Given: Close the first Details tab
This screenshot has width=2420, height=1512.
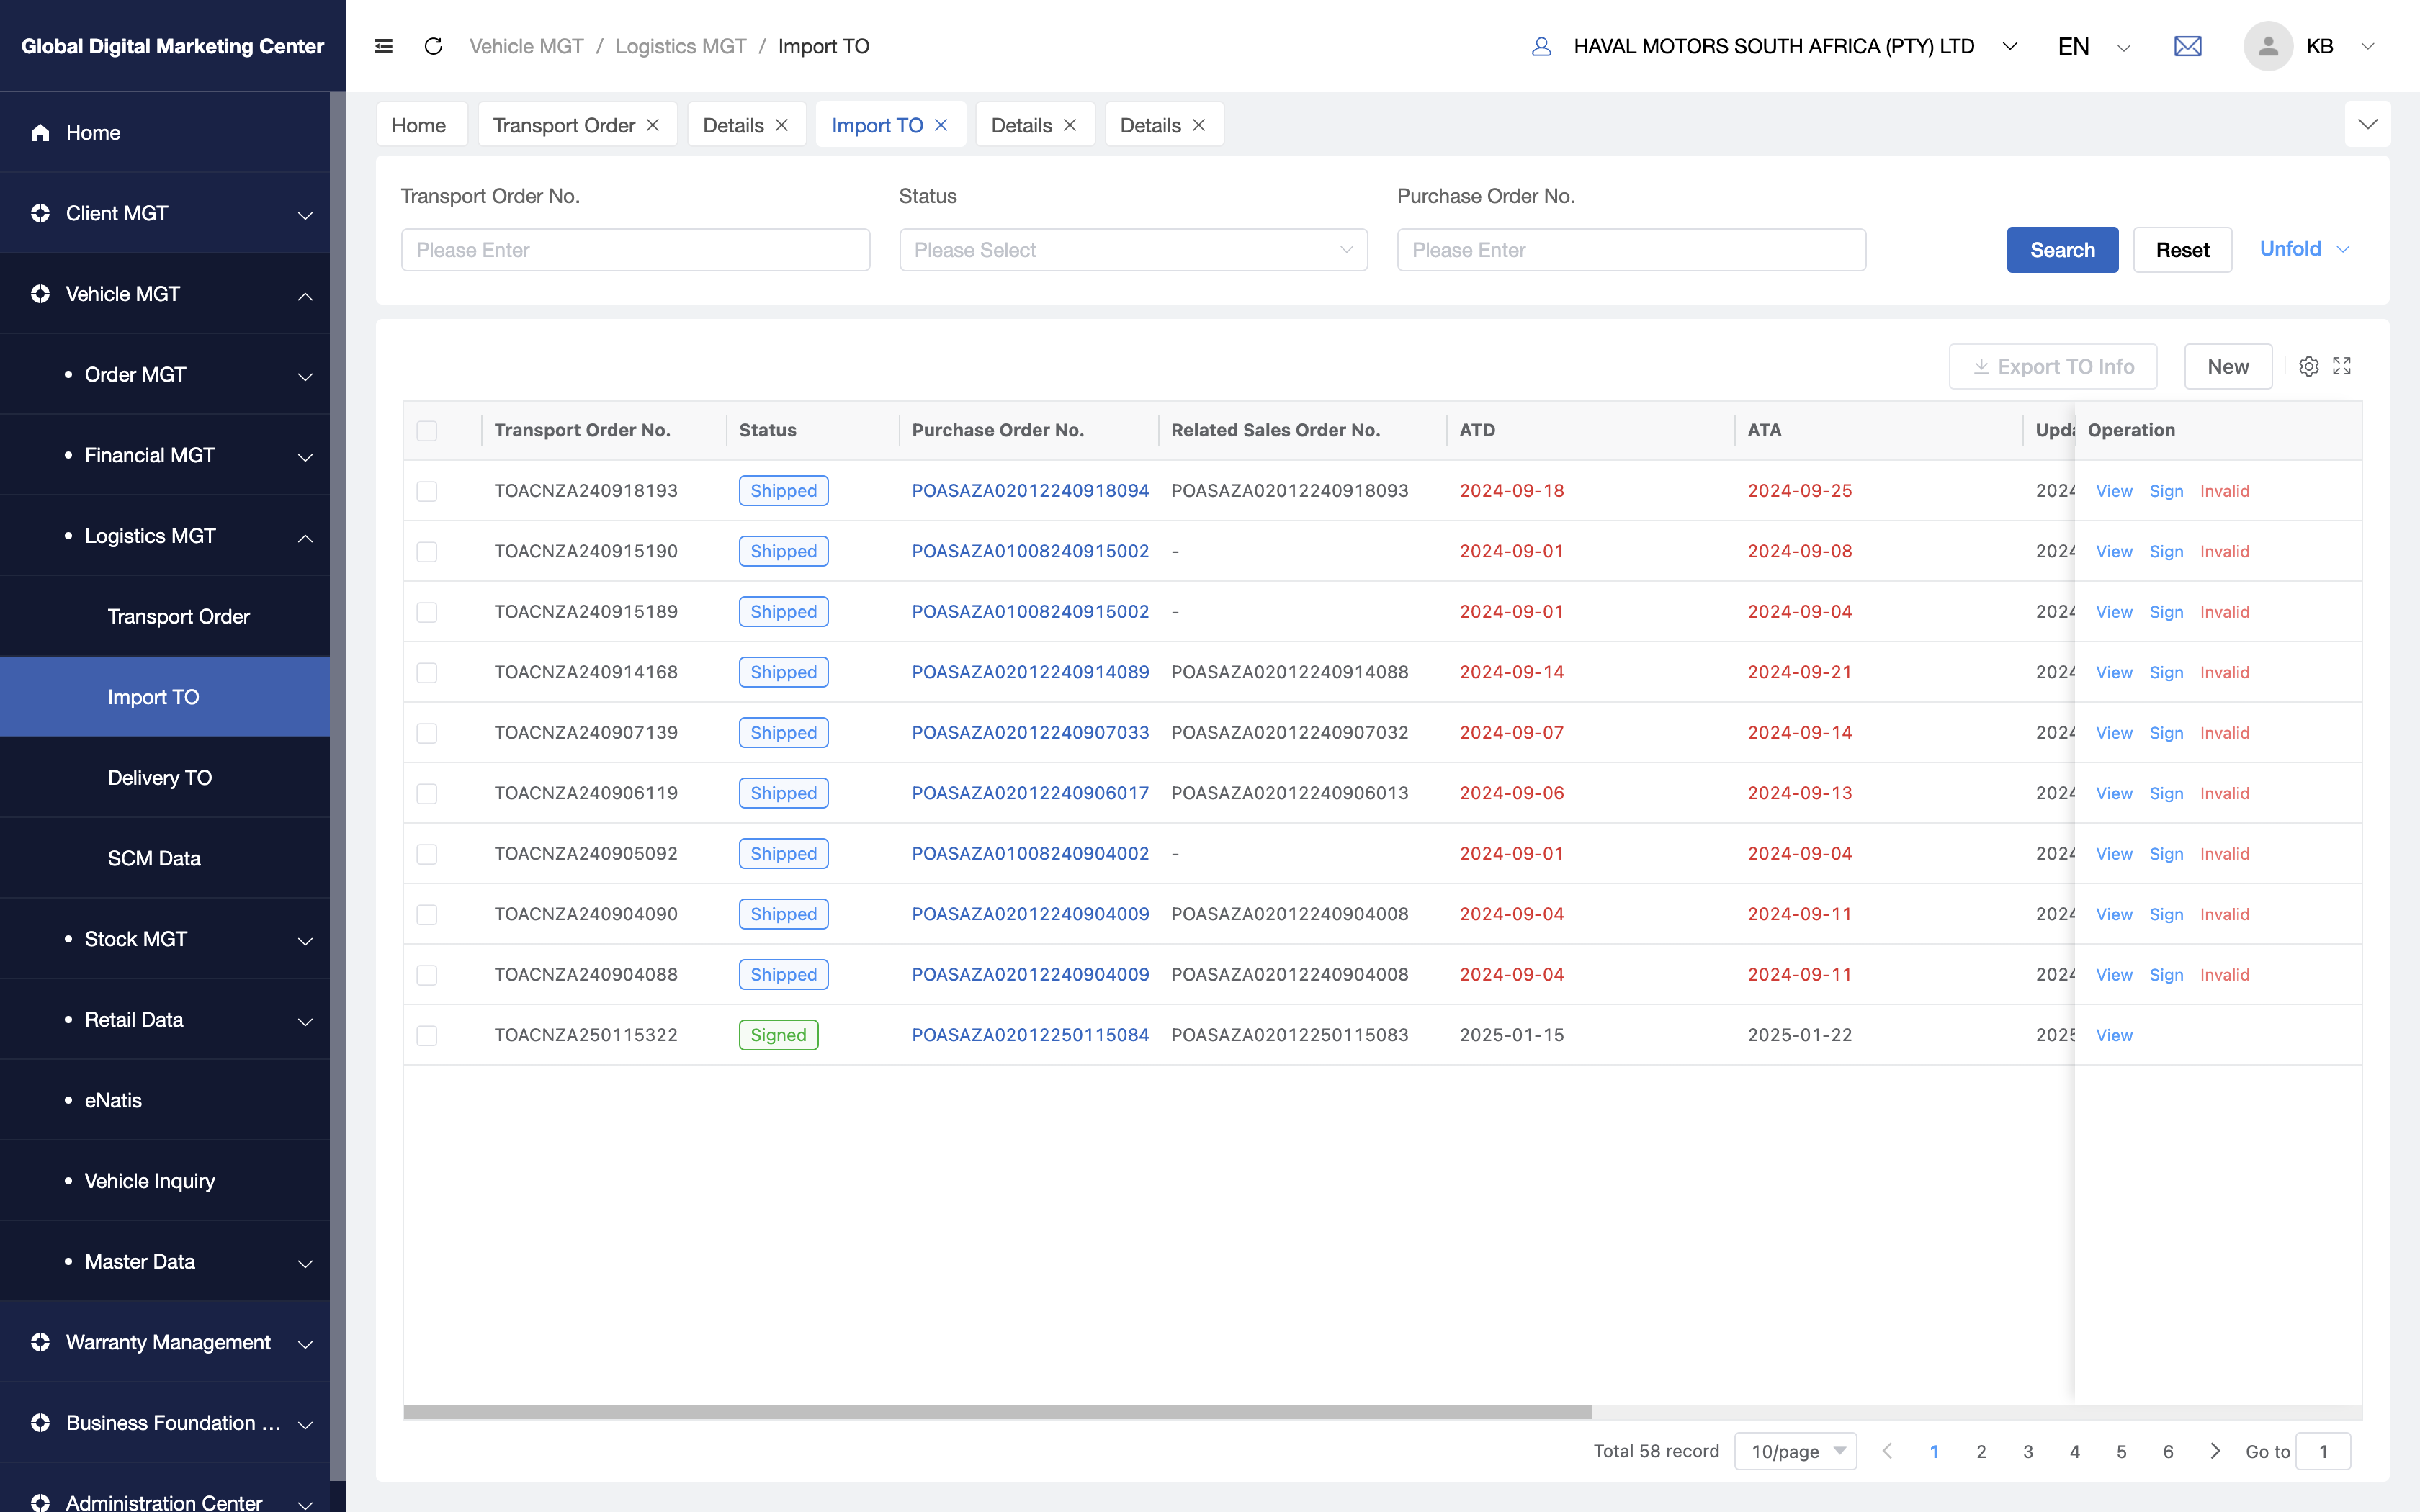Looking at the screenshot, I should pos(782,125).
